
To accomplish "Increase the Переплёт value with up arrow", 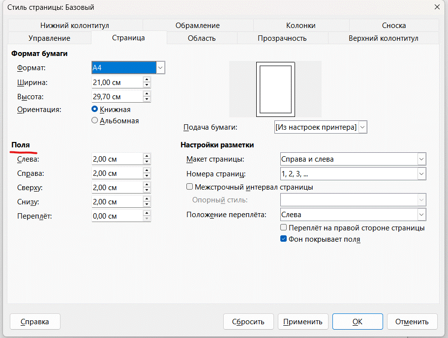I will click(x=147, y=213).
